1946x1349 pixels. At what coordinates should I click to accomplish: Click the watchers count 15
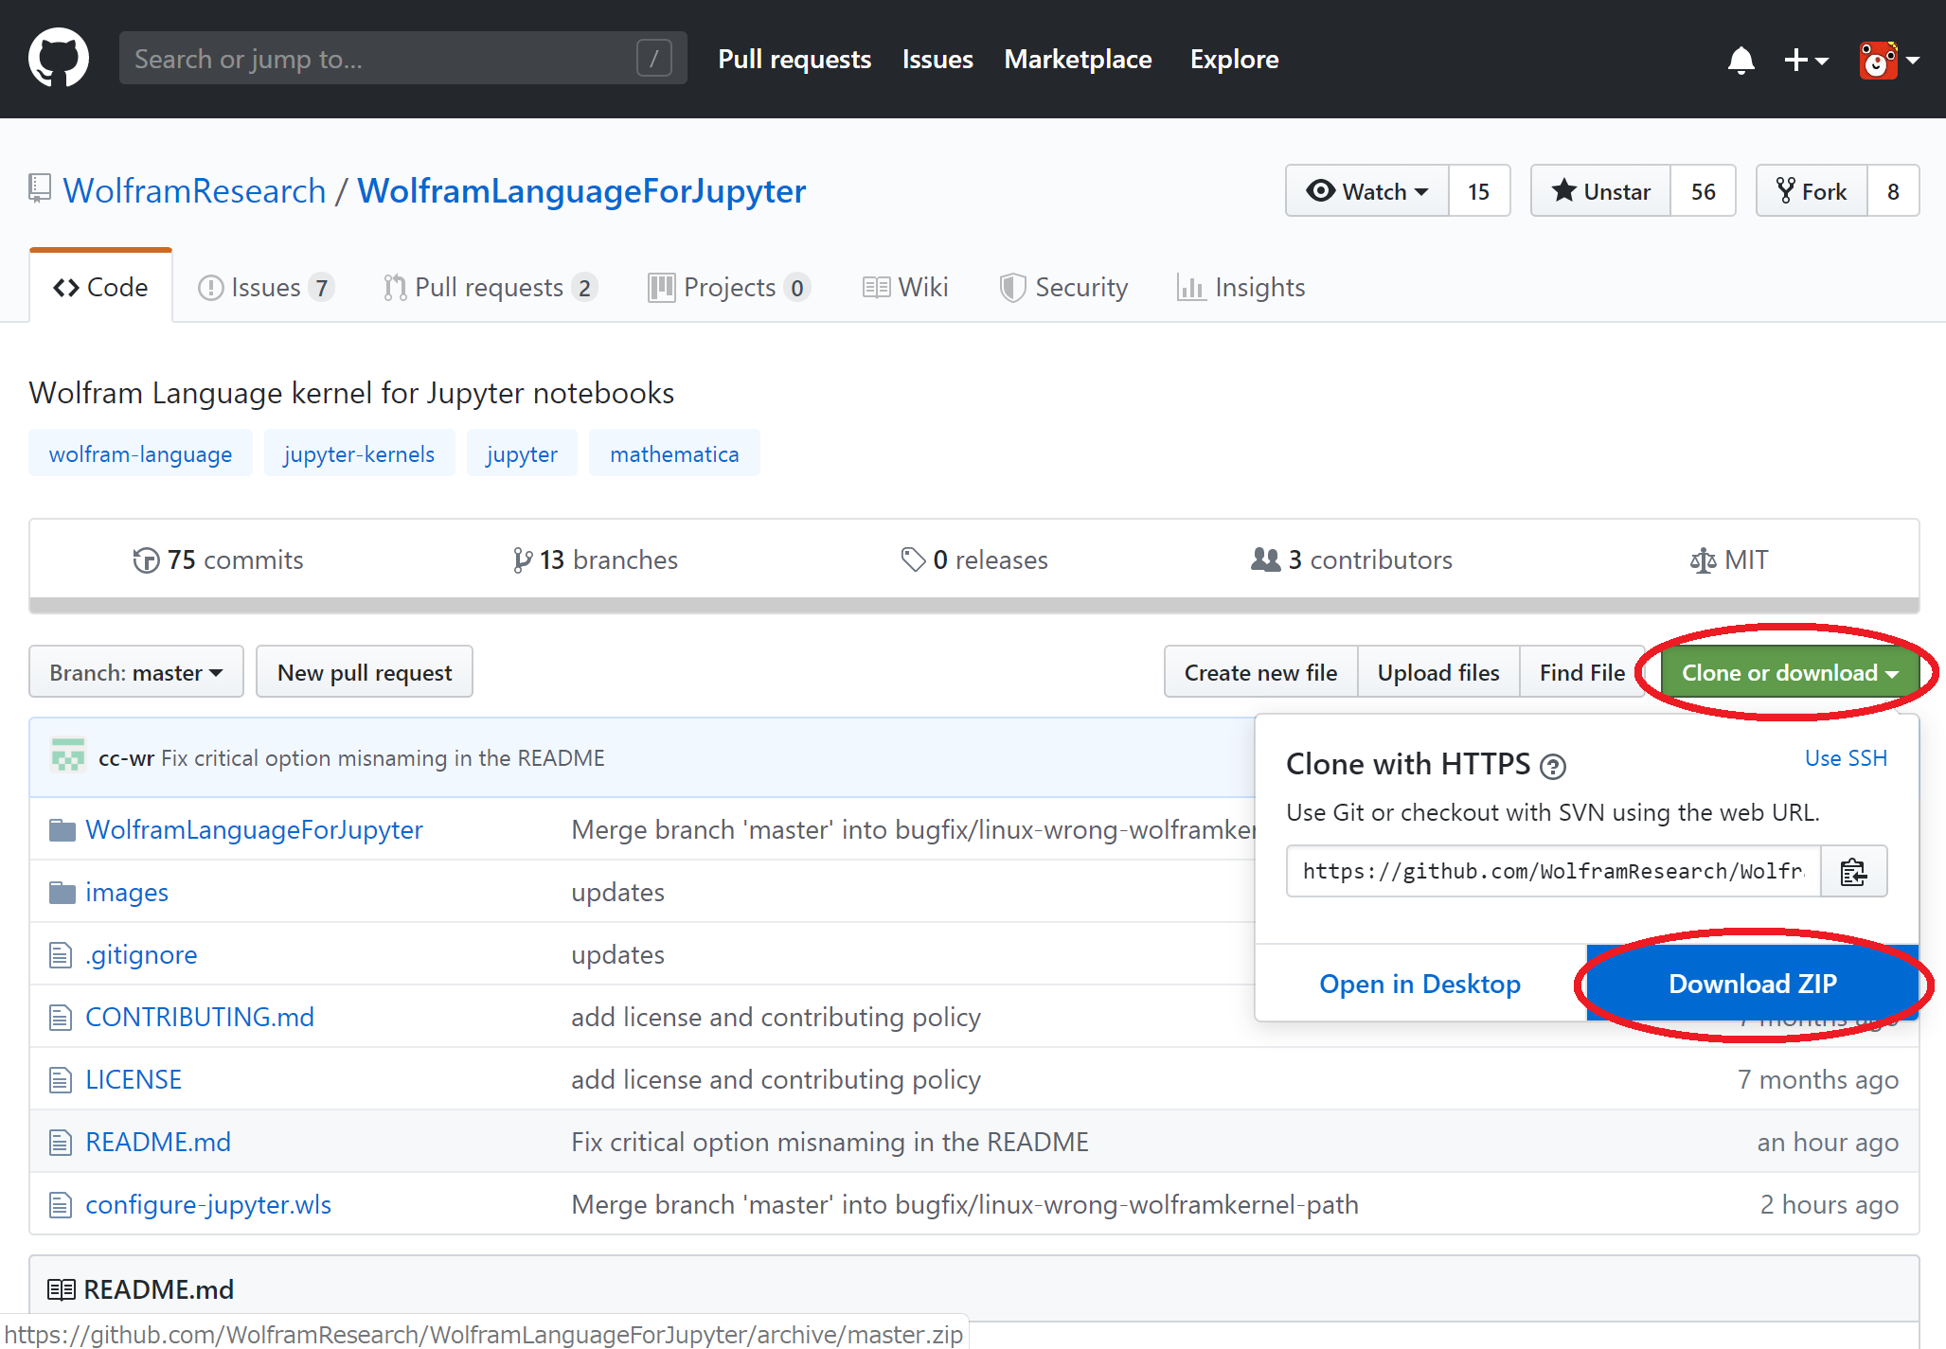(x=1478, y=191)
